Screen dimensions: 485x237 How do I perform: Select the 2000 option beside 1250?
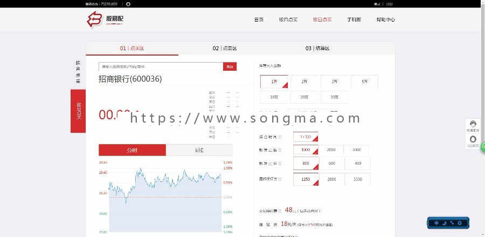331,179
